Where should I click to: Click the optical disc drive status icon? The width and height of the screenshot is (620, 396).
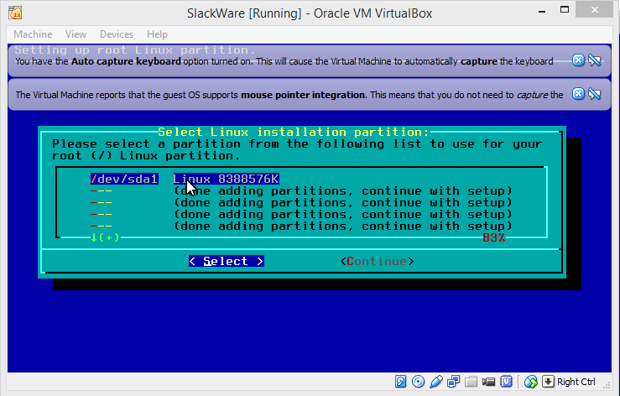(x=418, y=382)
